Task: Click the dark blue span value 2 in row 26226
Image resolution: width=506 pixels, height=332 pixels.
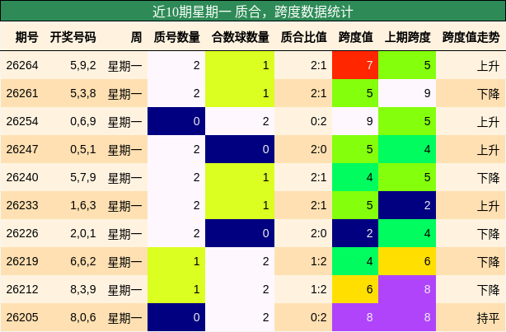Action: [355, 233]
